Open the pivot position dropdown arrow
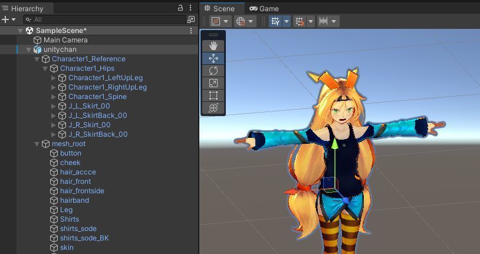Viewport: 480px width, 254px height. 226,21
